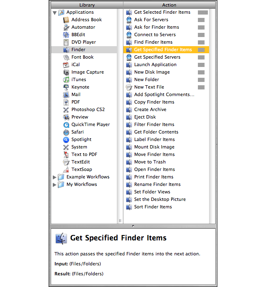Select the Move to Trash action

(166, 162)
